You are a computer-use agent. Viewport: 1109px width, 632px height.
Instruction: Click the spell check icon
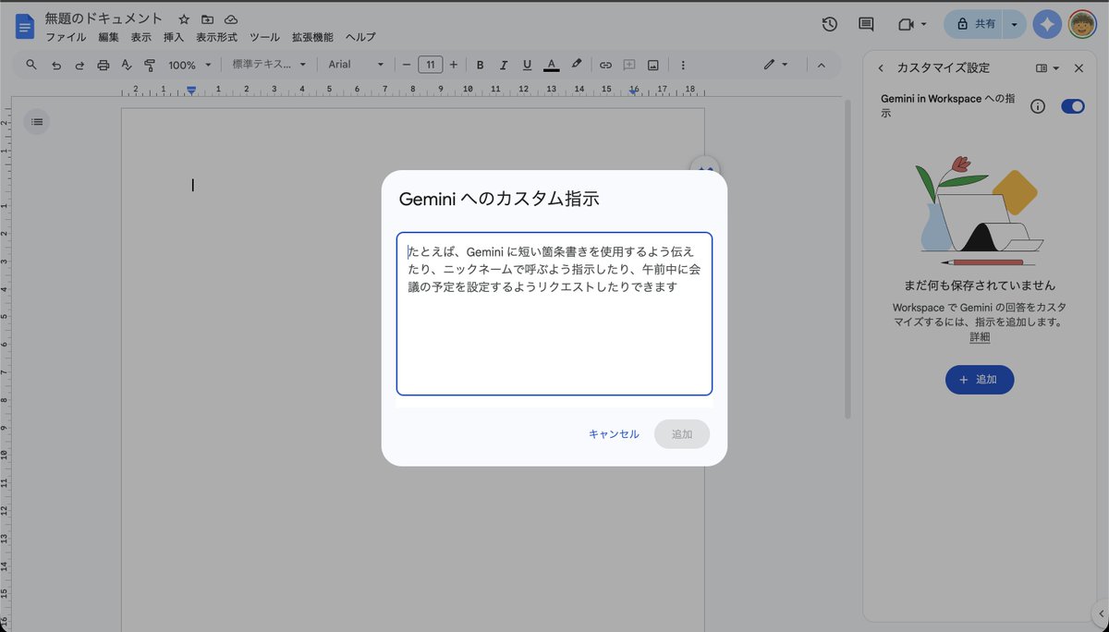127,65
